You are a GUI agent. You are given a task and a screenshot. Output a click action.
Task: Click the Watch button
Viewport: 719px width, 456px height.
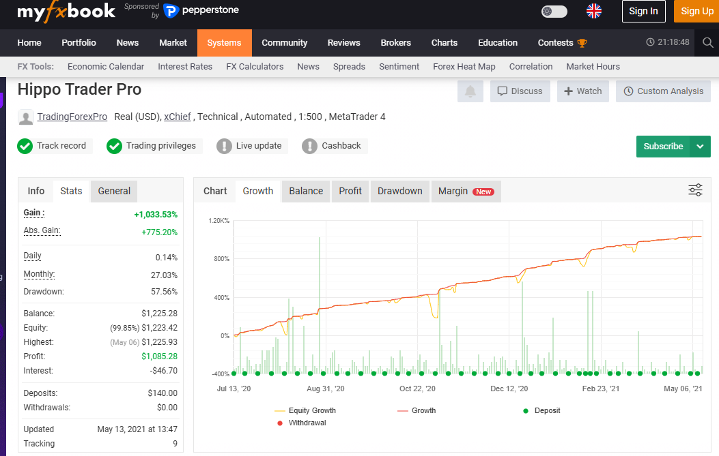(583, 91)
